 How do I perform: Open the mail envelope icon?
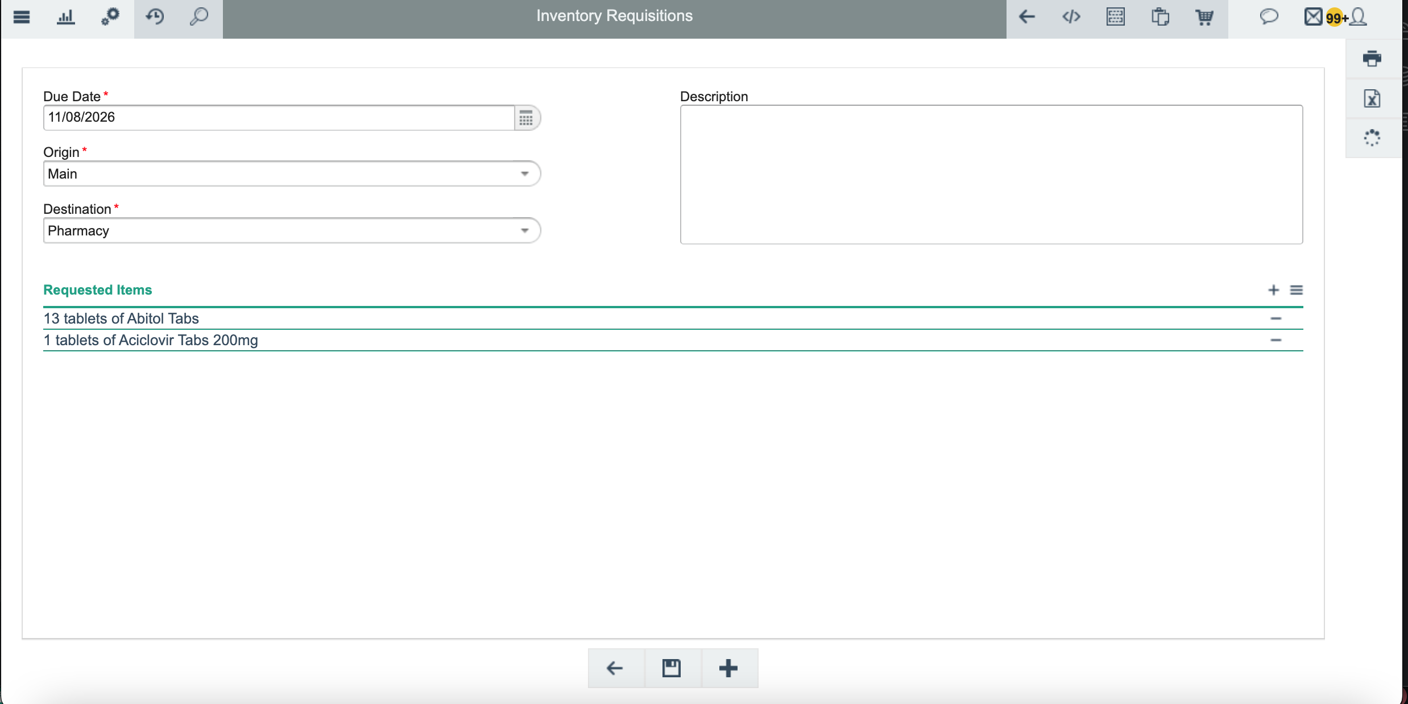tap(1313, 17)
